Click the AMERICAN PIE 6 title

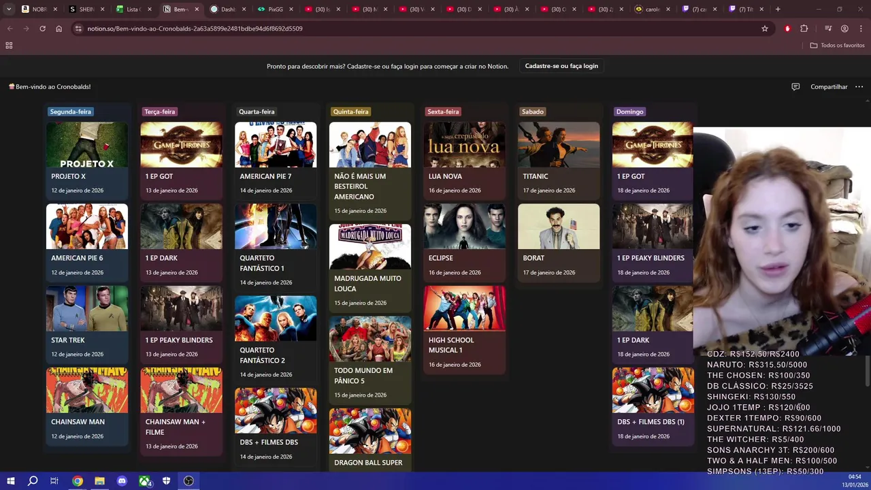pos(77,258)
